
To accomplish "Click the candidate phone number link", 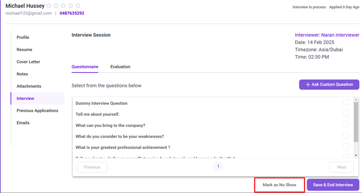I will (72, 13).
